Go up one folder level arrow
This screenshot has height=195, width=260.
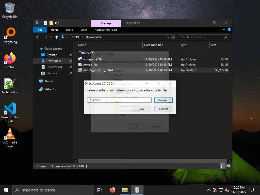(57, 37)
